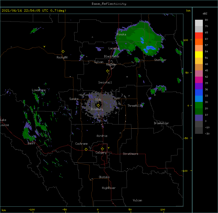Click the -50 tick on the horizontal km axis
218x213 pixels.
pos(64,210)
